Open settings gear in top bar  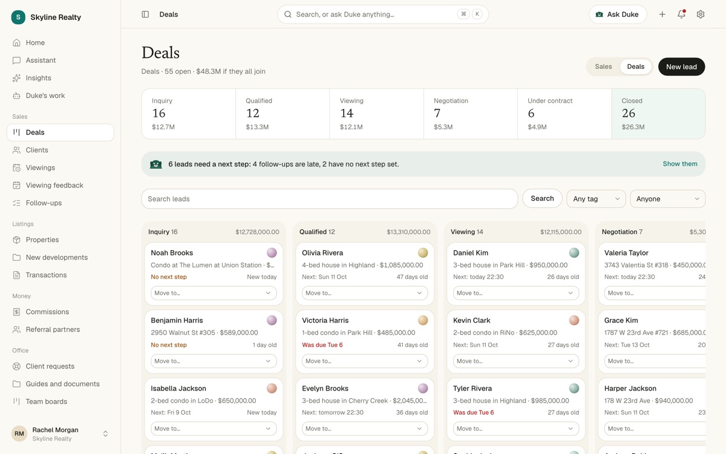pos(701,15)
